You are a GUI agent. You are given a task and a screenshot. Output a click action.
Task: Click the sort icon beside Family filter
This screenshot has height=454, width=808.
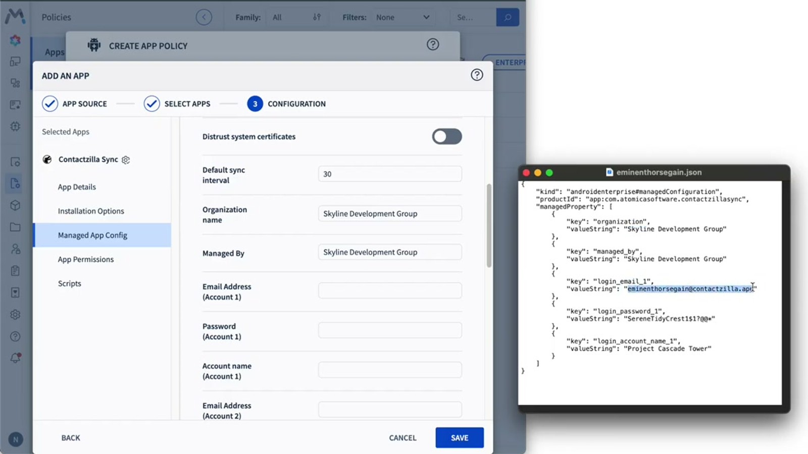317,17
